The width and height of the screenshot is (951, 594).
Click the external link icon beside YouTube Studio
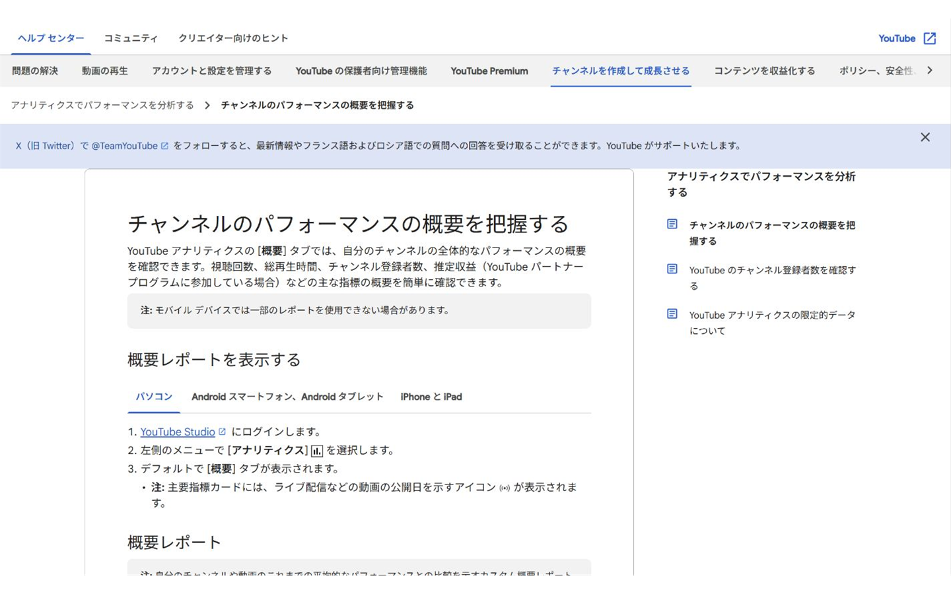coord(222,432)
